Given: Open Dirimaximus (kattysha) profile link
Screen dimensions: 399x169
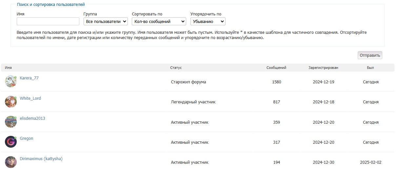Looking at the screenshot, I should pos(41,159).
